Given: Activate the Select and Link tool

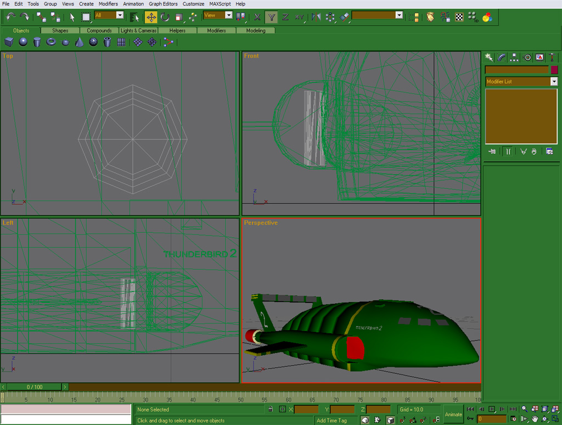Looking at the screenshot, I should (x=41, y=17).
